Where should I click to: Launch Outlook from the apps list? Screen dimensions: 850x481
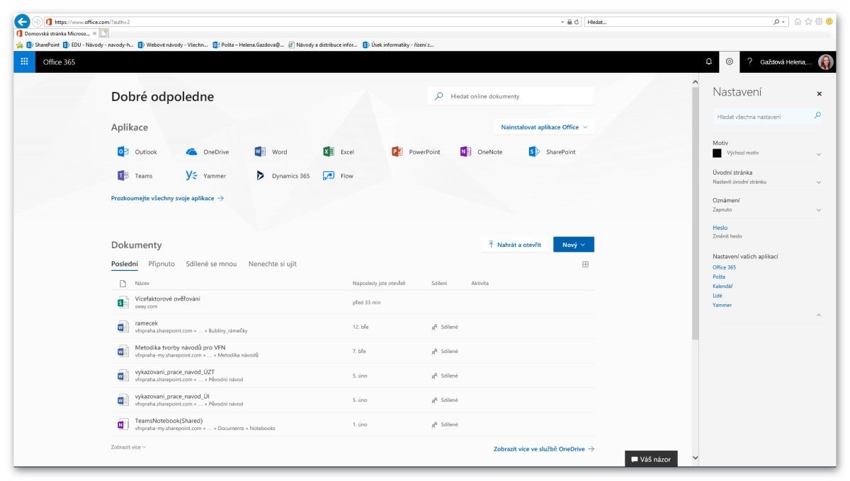point(137,152)
